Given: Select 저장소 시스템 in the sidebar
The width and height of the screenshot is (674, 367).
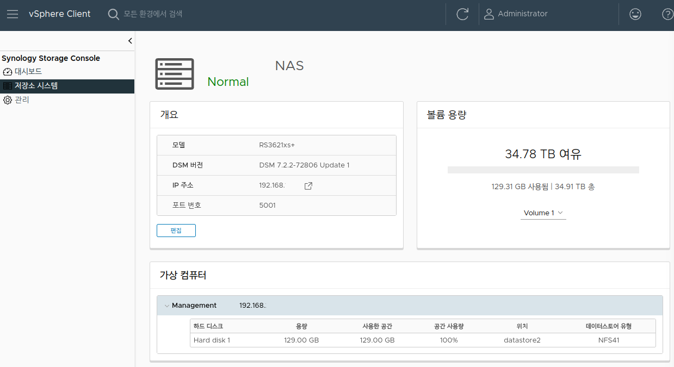Looking at the screenshot, I should click(x=67, y=86).
